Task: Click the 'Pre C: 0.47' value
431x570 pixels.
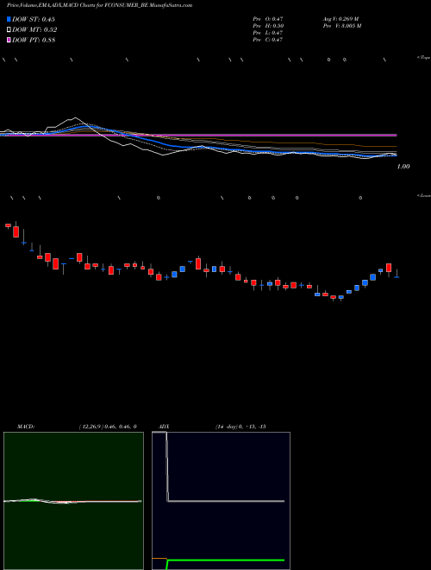Action: coord(268,40)
